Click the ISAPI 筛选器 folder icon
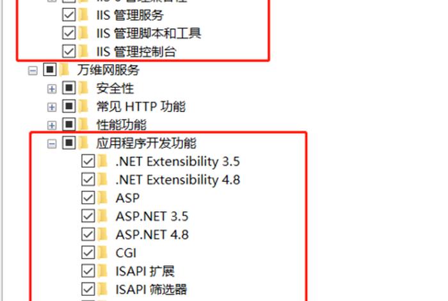This screenshot has width=448, height=301. (102, 289)
